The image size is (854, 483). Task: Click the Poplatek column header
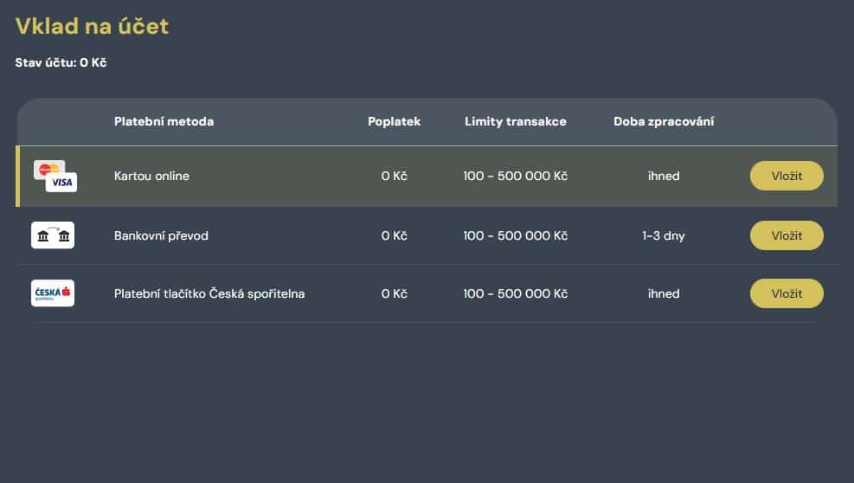point(395,121)
